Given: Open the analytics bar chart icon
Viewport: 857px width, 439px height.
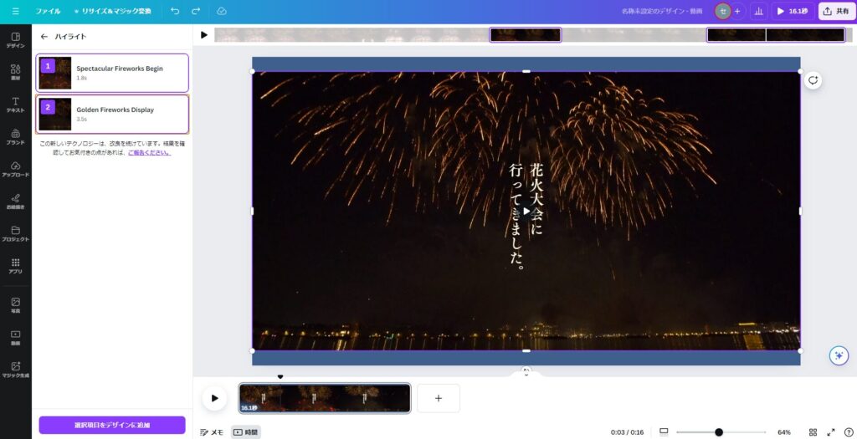Looking at the screenshot, I should (x=758, y=12).
